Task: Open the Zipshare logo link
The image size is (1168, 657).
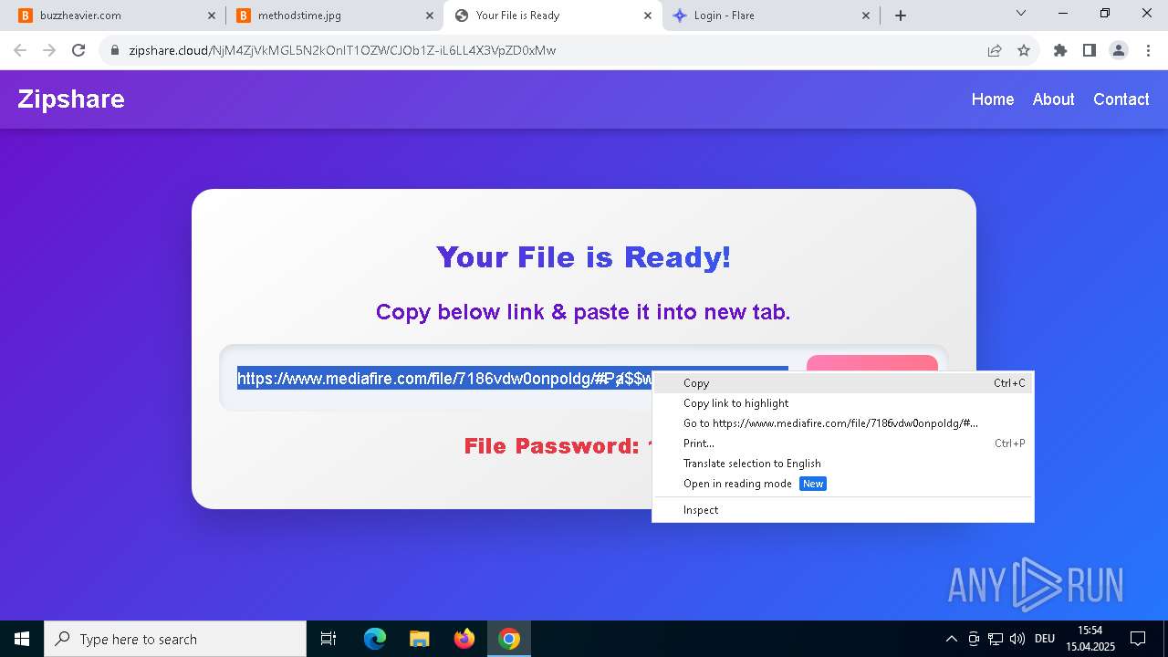Action: (71, 99)
